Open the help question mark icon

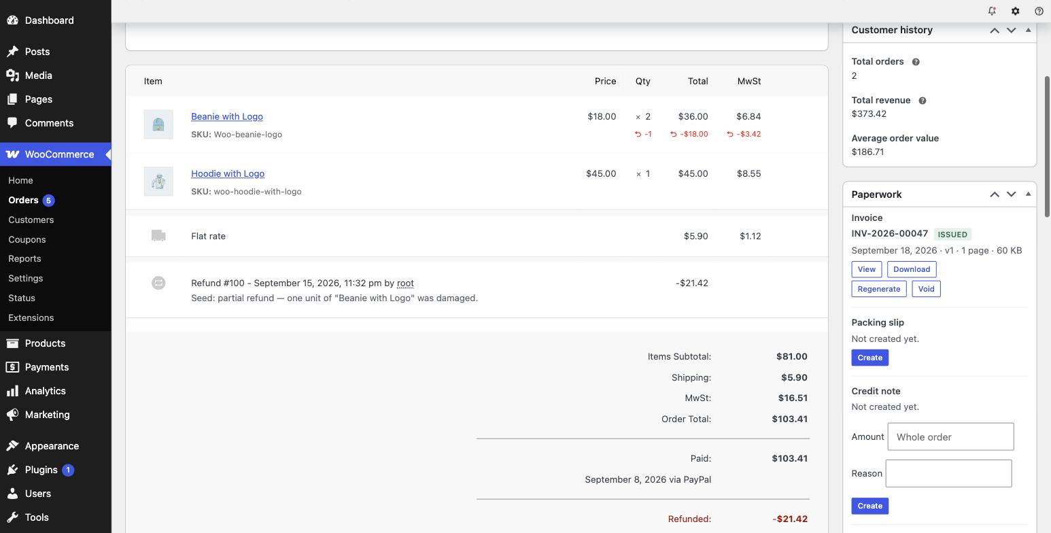pyautogui.click(x=1039, y=11)
